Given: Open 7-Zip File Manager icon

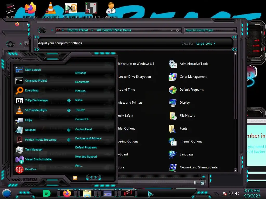Looking at the screenshot, I should 19,101.
